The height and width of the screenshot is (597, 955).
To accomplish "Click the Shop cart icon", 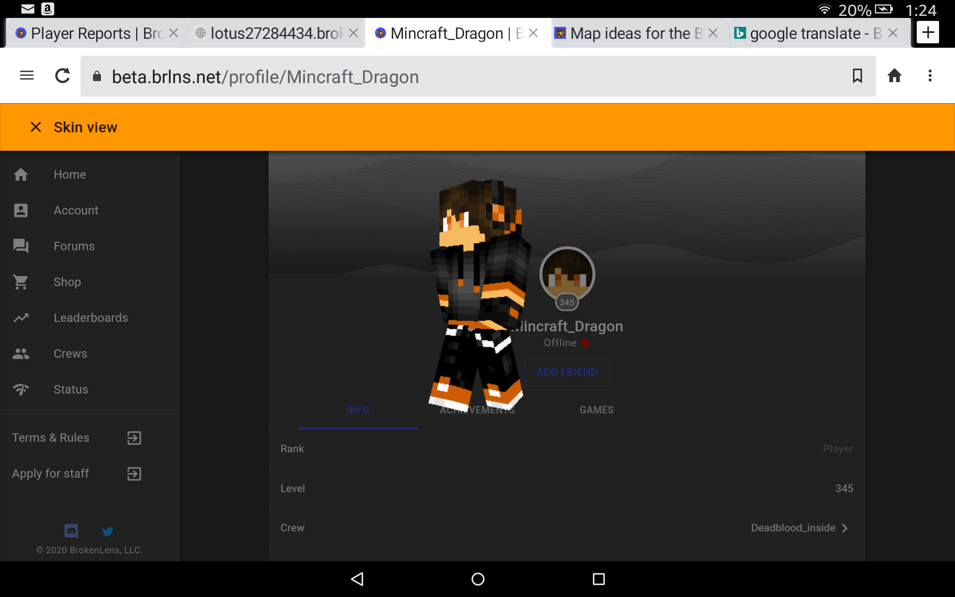I will pos(21,282).
